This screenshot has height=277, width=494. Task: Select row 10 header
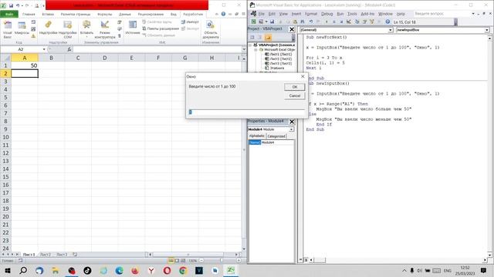click(x=5, y=137)
